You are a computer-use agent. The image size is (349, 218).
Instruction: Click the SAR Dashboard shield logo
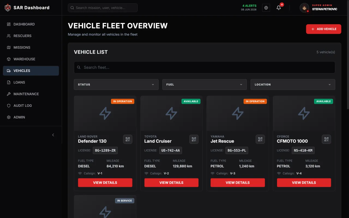click(x=8, y=8)
